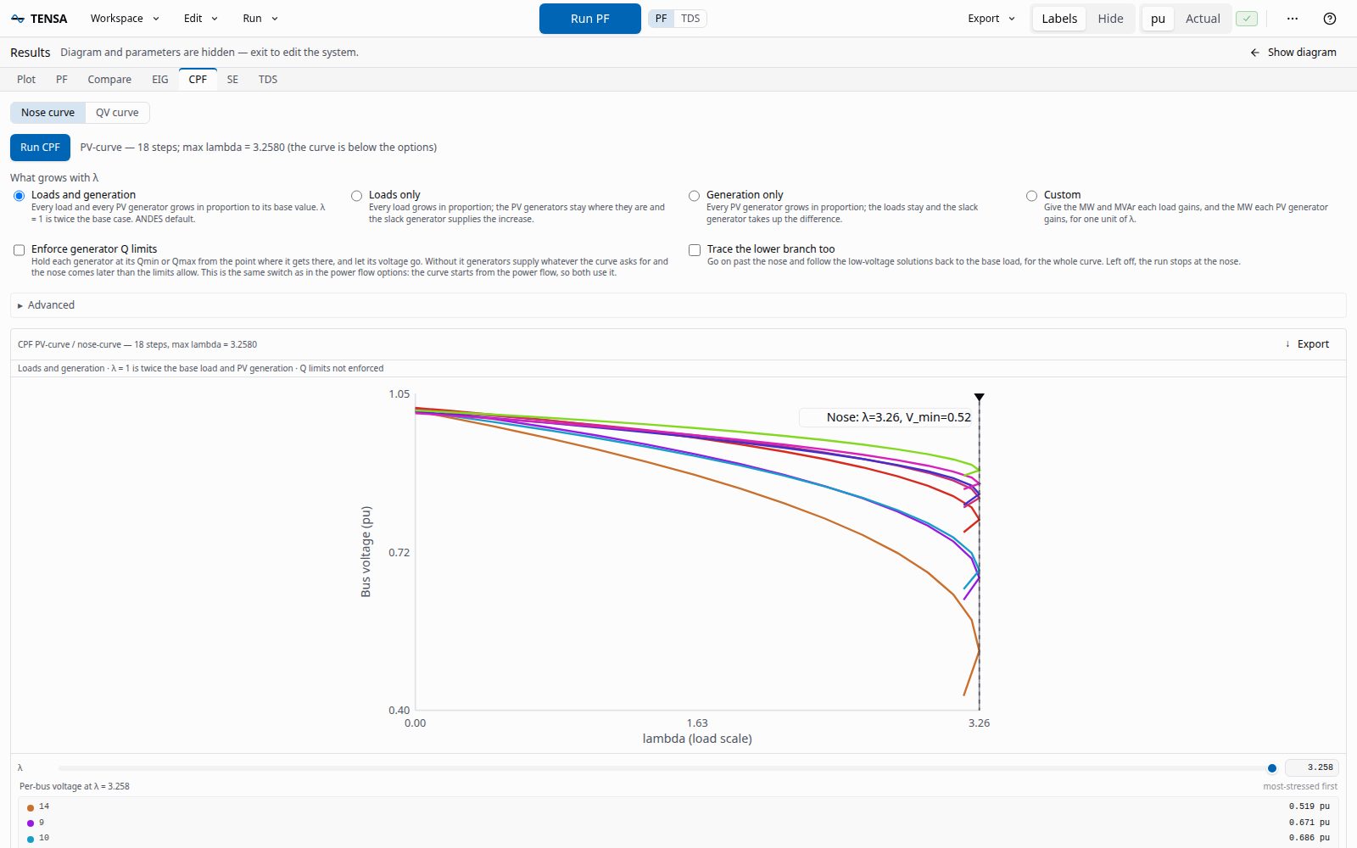Click the orange bus 14 color dot
The image size is (1357, 848).
31,807
